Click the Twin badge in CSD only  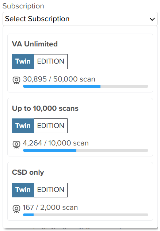pos(23,190)
